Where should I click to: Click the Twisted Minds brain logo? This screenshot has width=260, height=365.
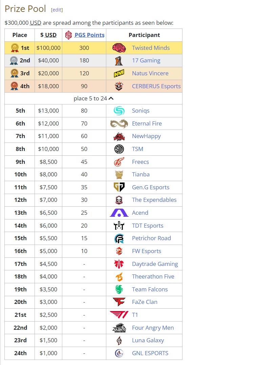click(x=119, y=48)
